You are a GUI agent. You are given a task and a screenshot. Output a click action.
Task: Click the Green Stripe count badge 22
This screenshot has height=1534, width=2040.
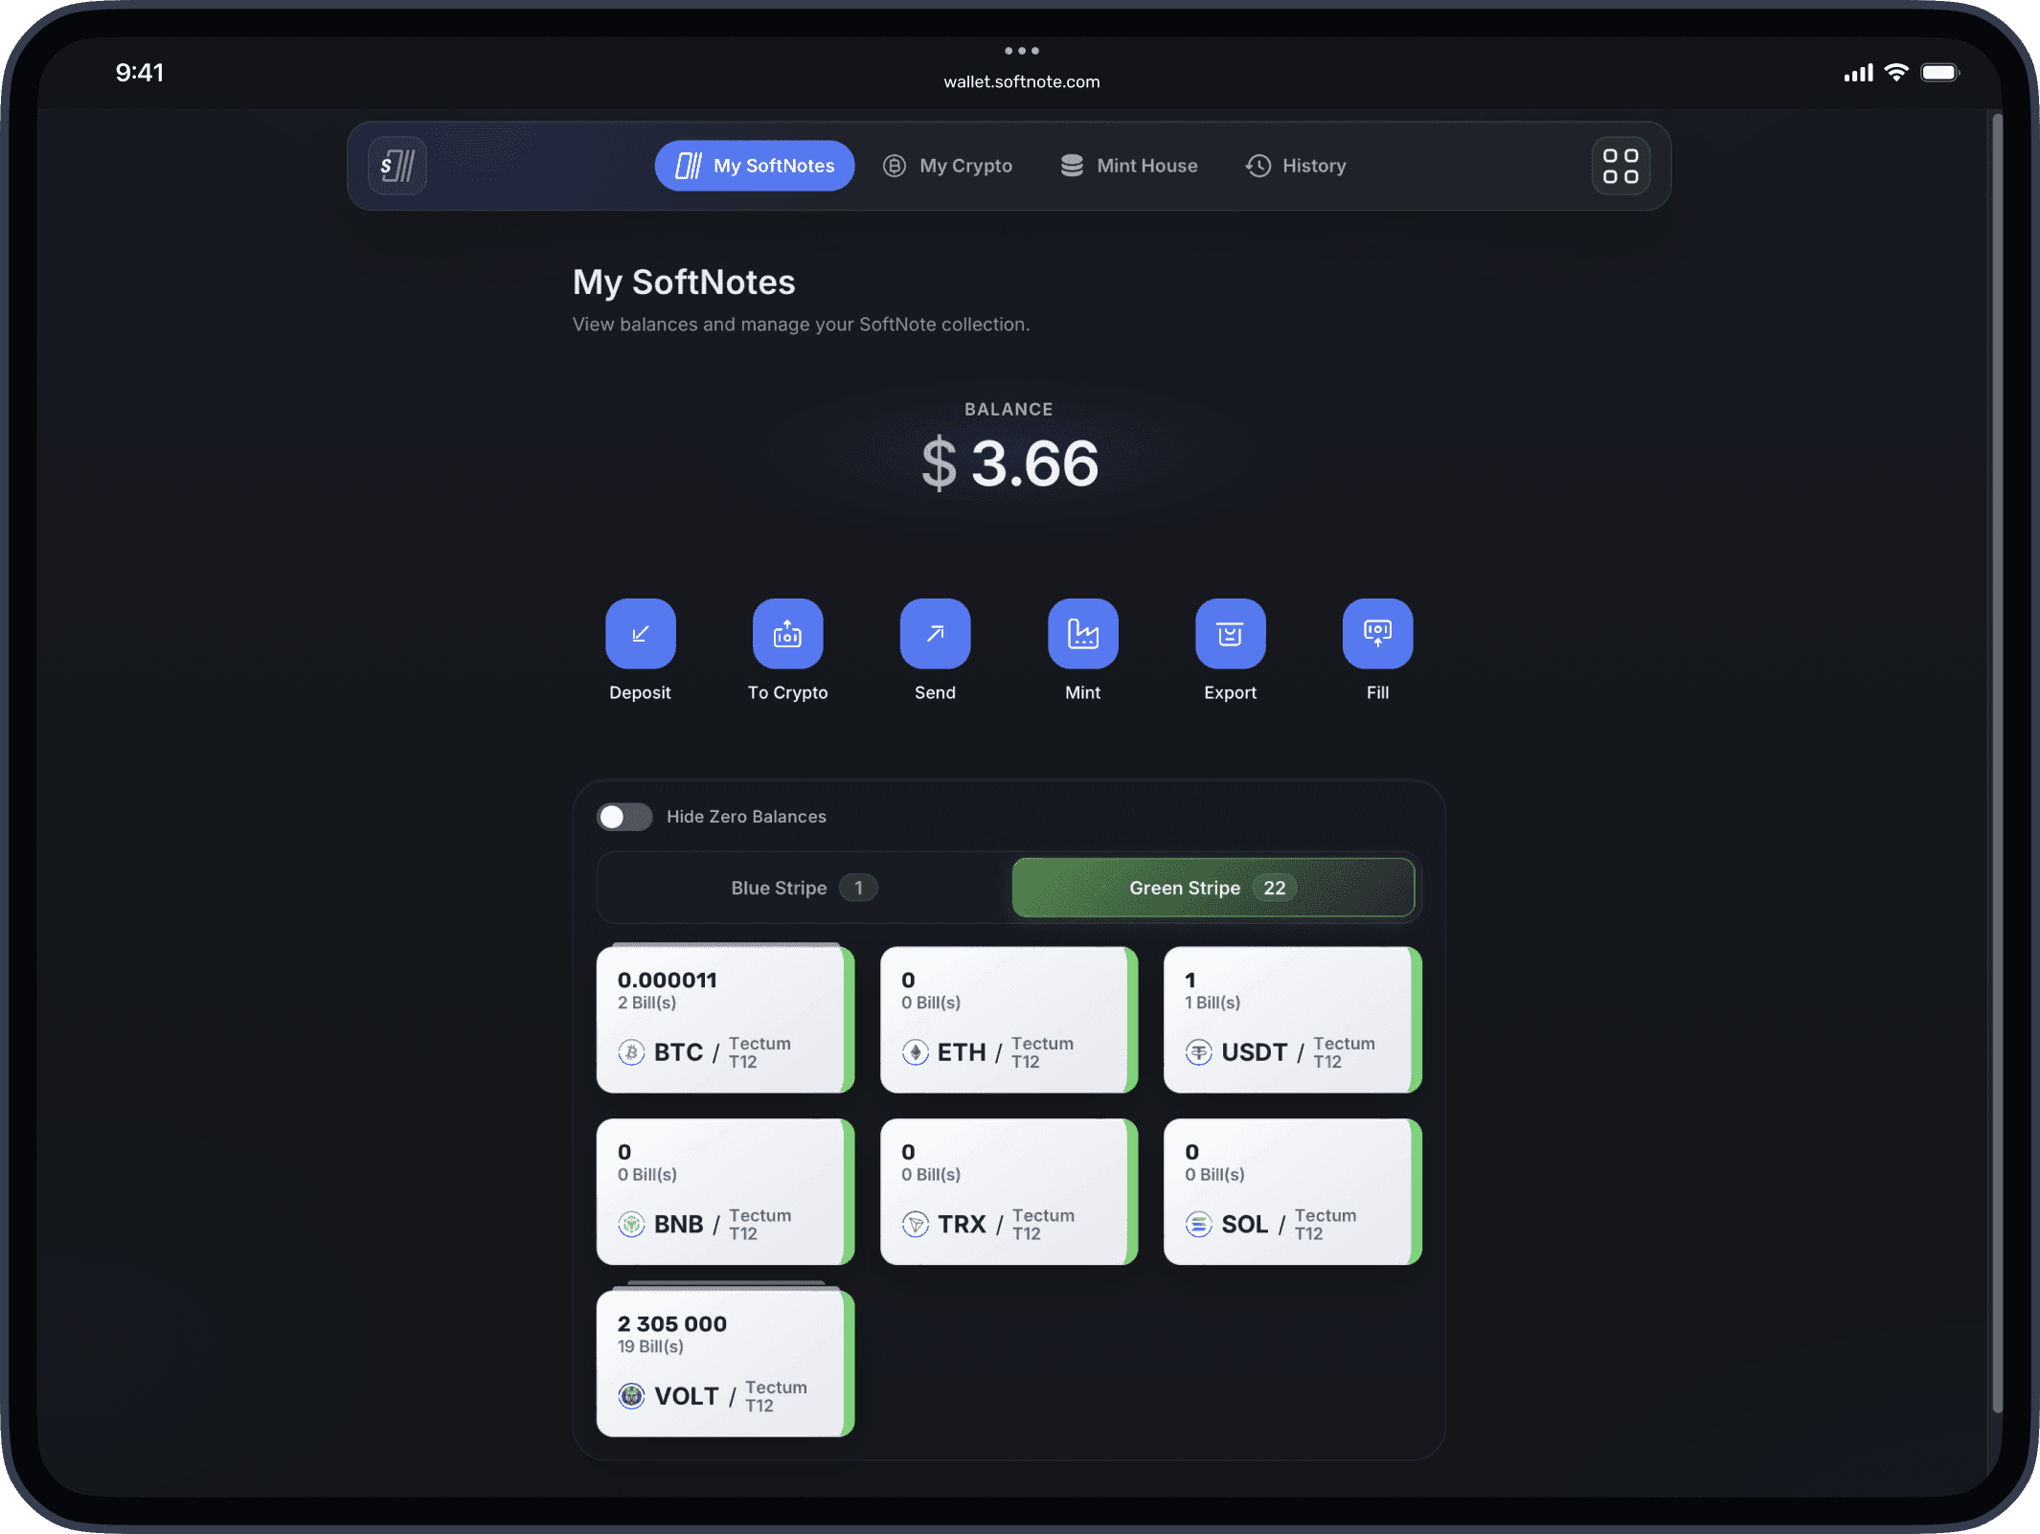tap(1275, 888)
